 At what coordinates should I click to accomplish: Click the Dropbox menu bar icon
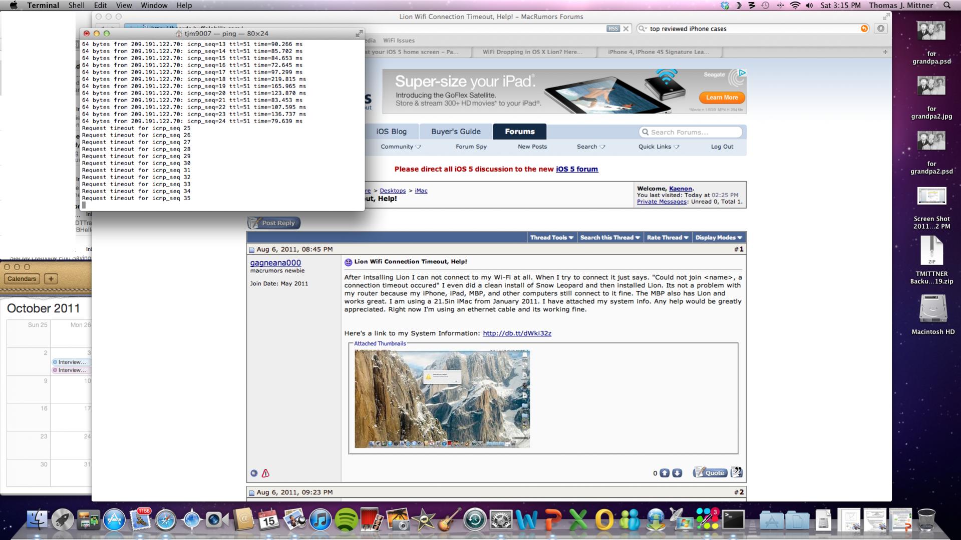725,6
